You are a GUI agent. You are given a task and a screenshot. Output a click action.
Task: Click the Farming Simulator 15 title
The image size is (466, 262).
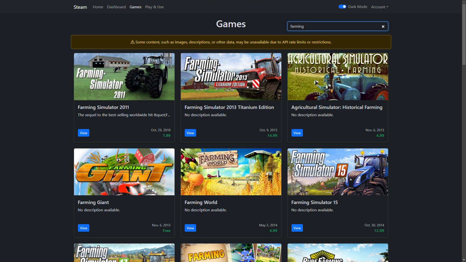(314, 202)
